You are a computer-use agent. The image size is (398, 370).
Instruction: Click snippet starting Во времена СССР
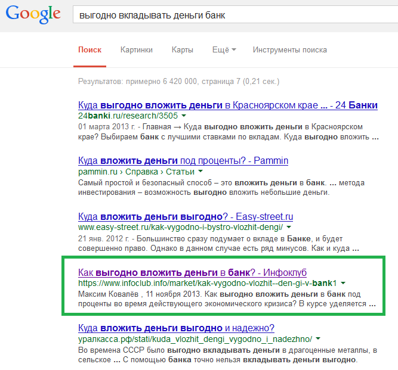[x=228, y=355]
